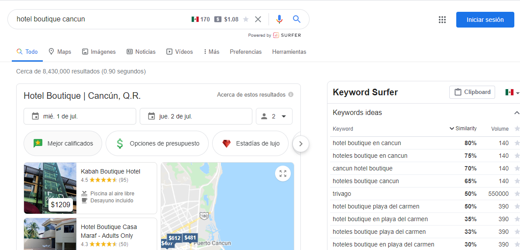Open the guests count dropdown
This screenshot has width=520, height=250.
pyautogui.click(x=274, y=116)
